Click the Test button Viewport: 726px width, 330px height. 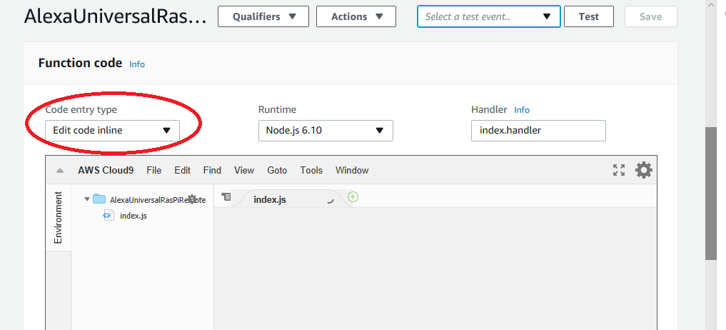[588, 16]
